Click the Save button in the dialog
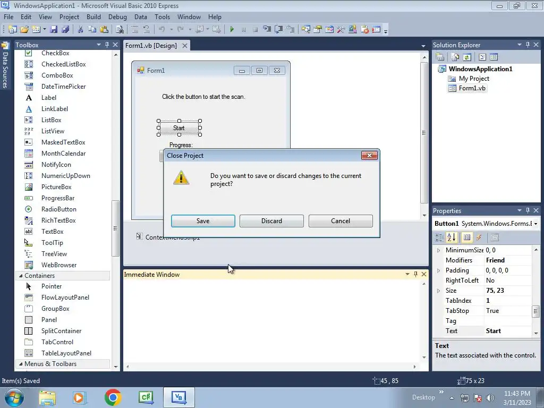544x408 pixels. click(x=203, y=221)
